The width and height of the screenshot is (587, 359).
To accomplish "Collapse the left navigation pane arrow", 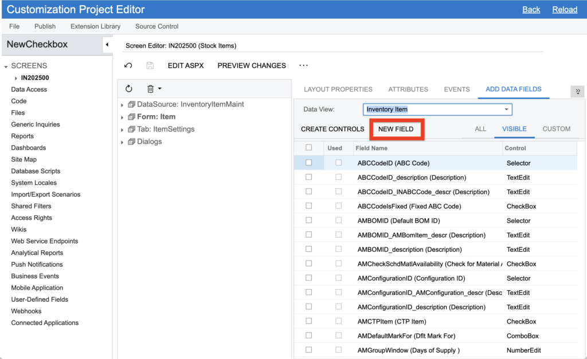I will pyautogui.click(x=107, y=45).
